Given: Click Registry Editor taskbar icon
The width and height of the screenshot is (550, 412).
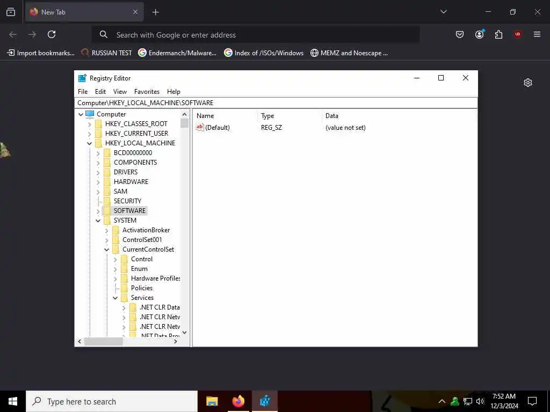Looking at the screenshot, I should tap(265, 401).
